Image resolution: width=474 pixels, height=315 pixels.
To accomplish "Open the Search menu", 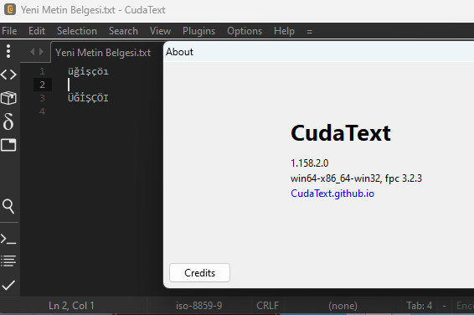I will [x=123, y=31].
